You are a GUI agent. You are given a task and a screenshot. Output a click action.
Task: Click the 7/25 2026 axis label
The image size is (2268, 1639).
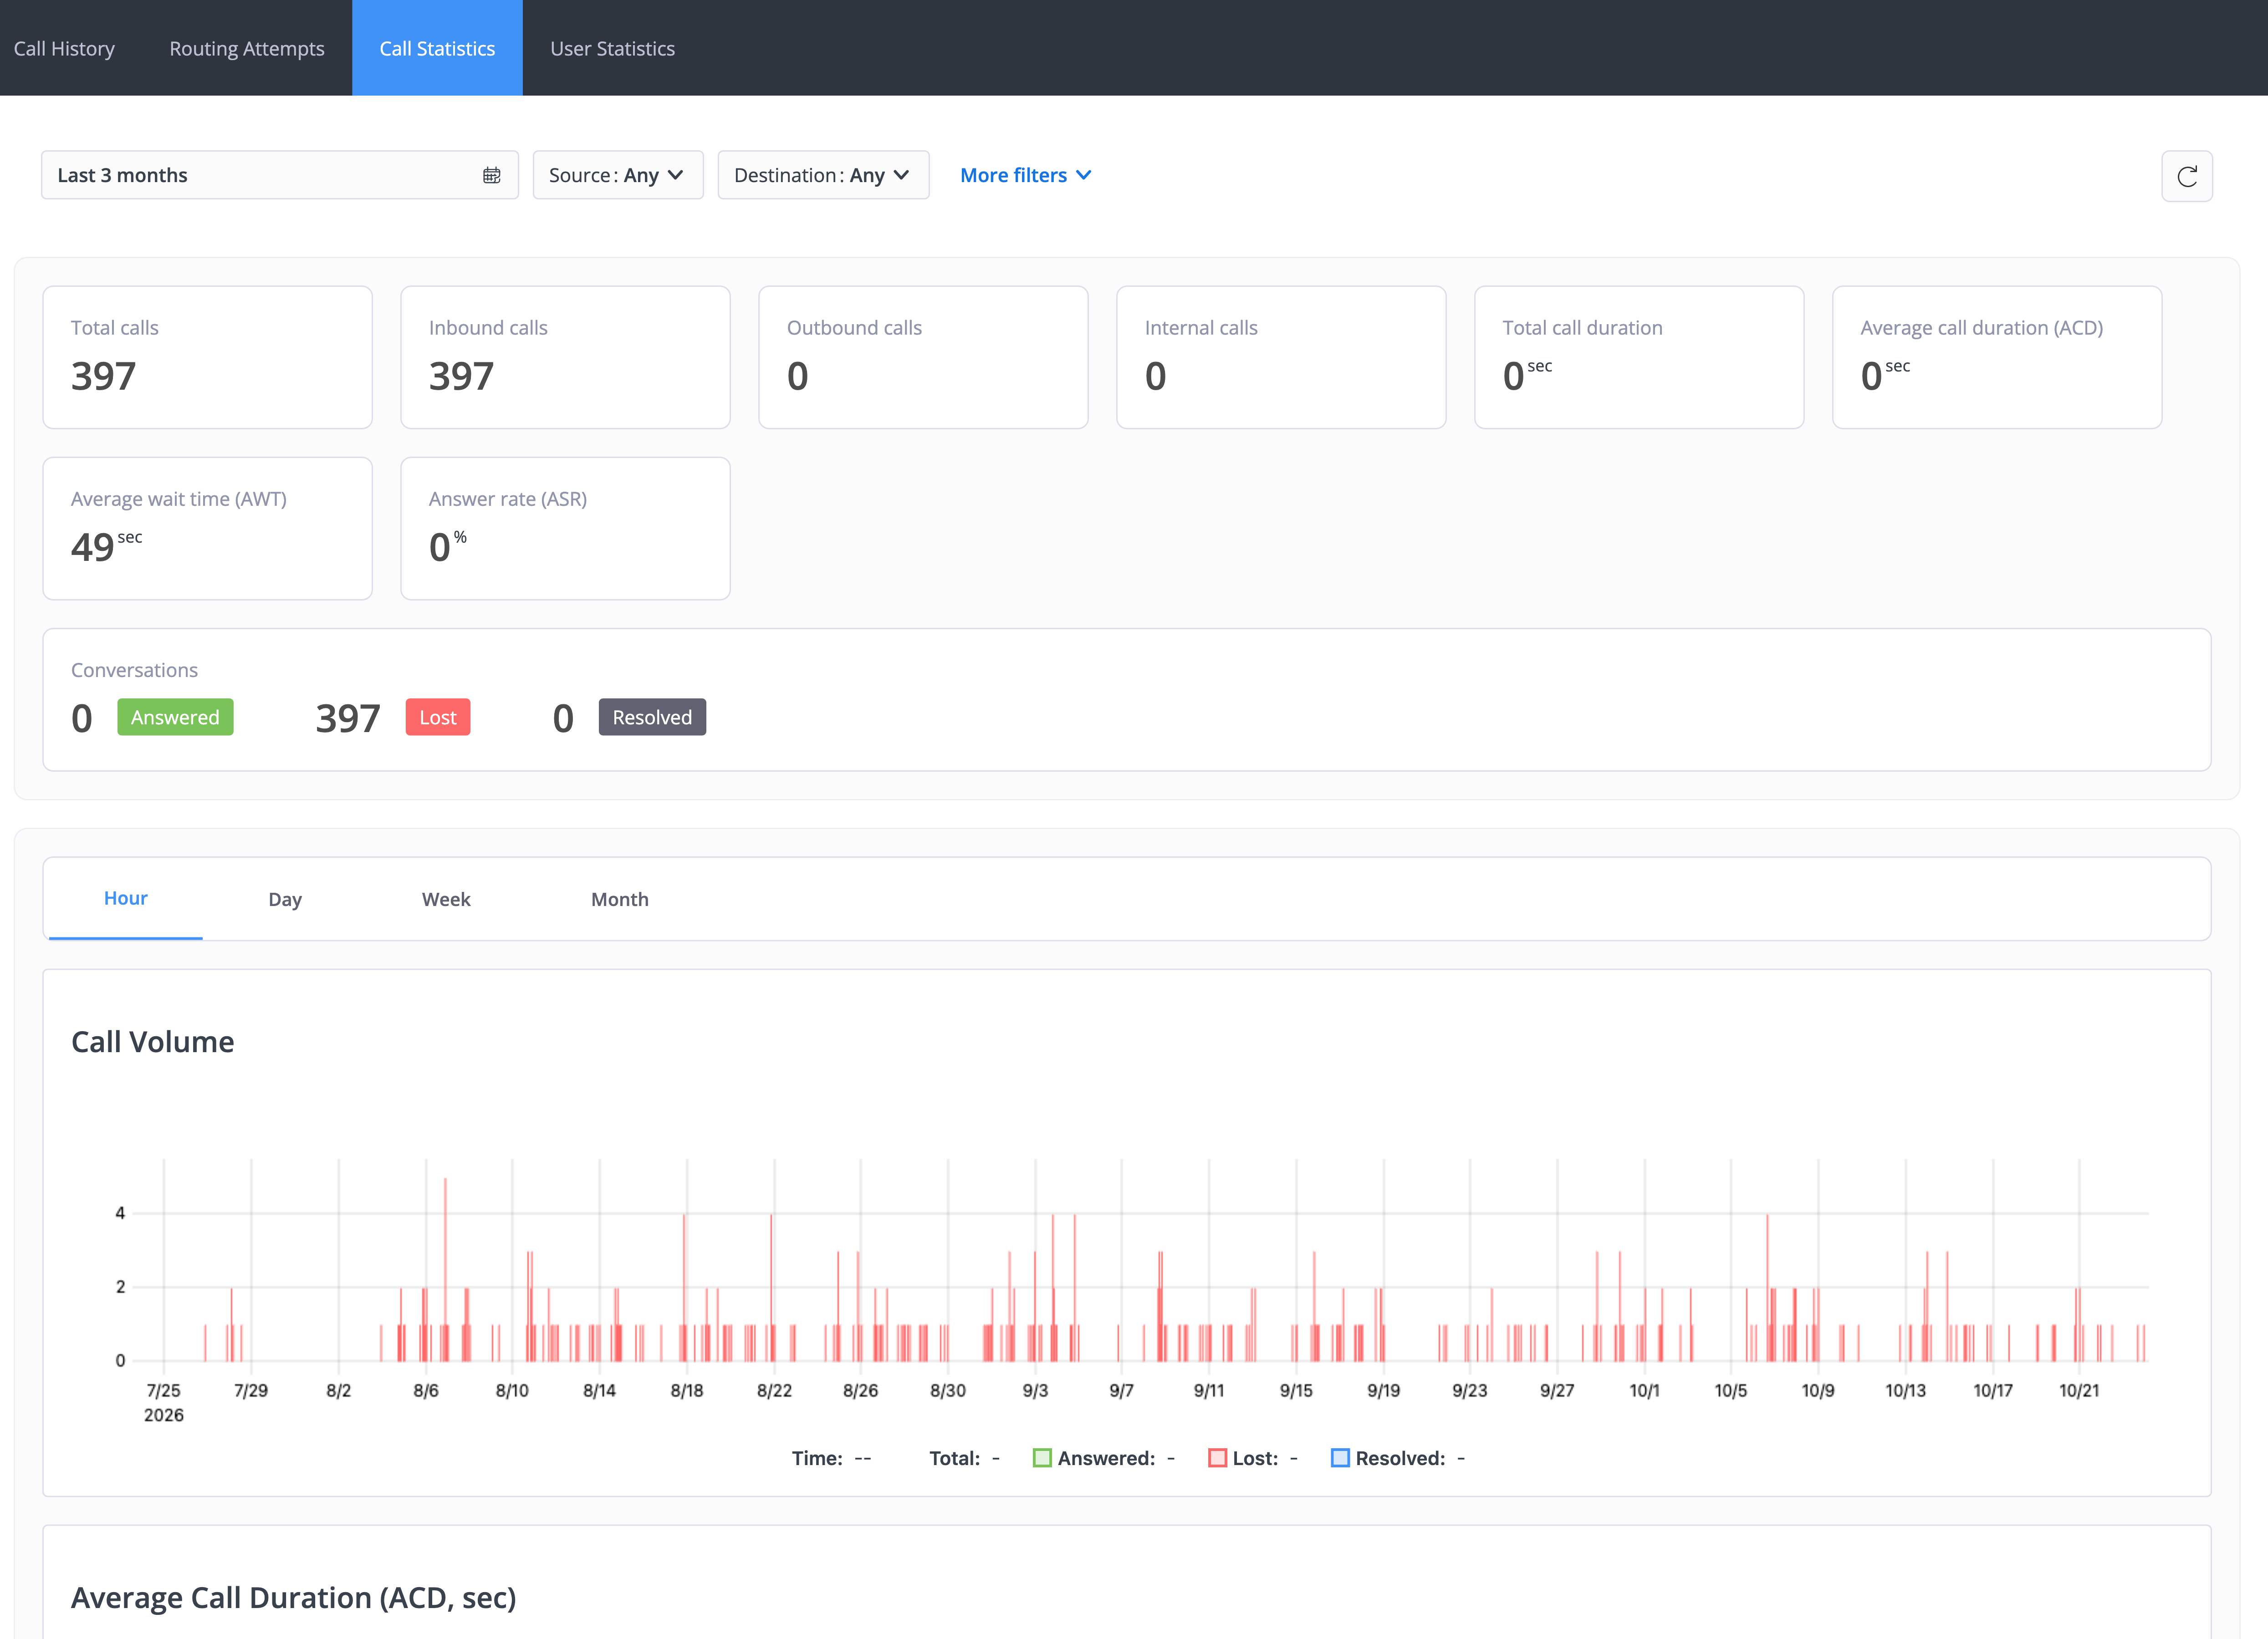click(164, 1402)
